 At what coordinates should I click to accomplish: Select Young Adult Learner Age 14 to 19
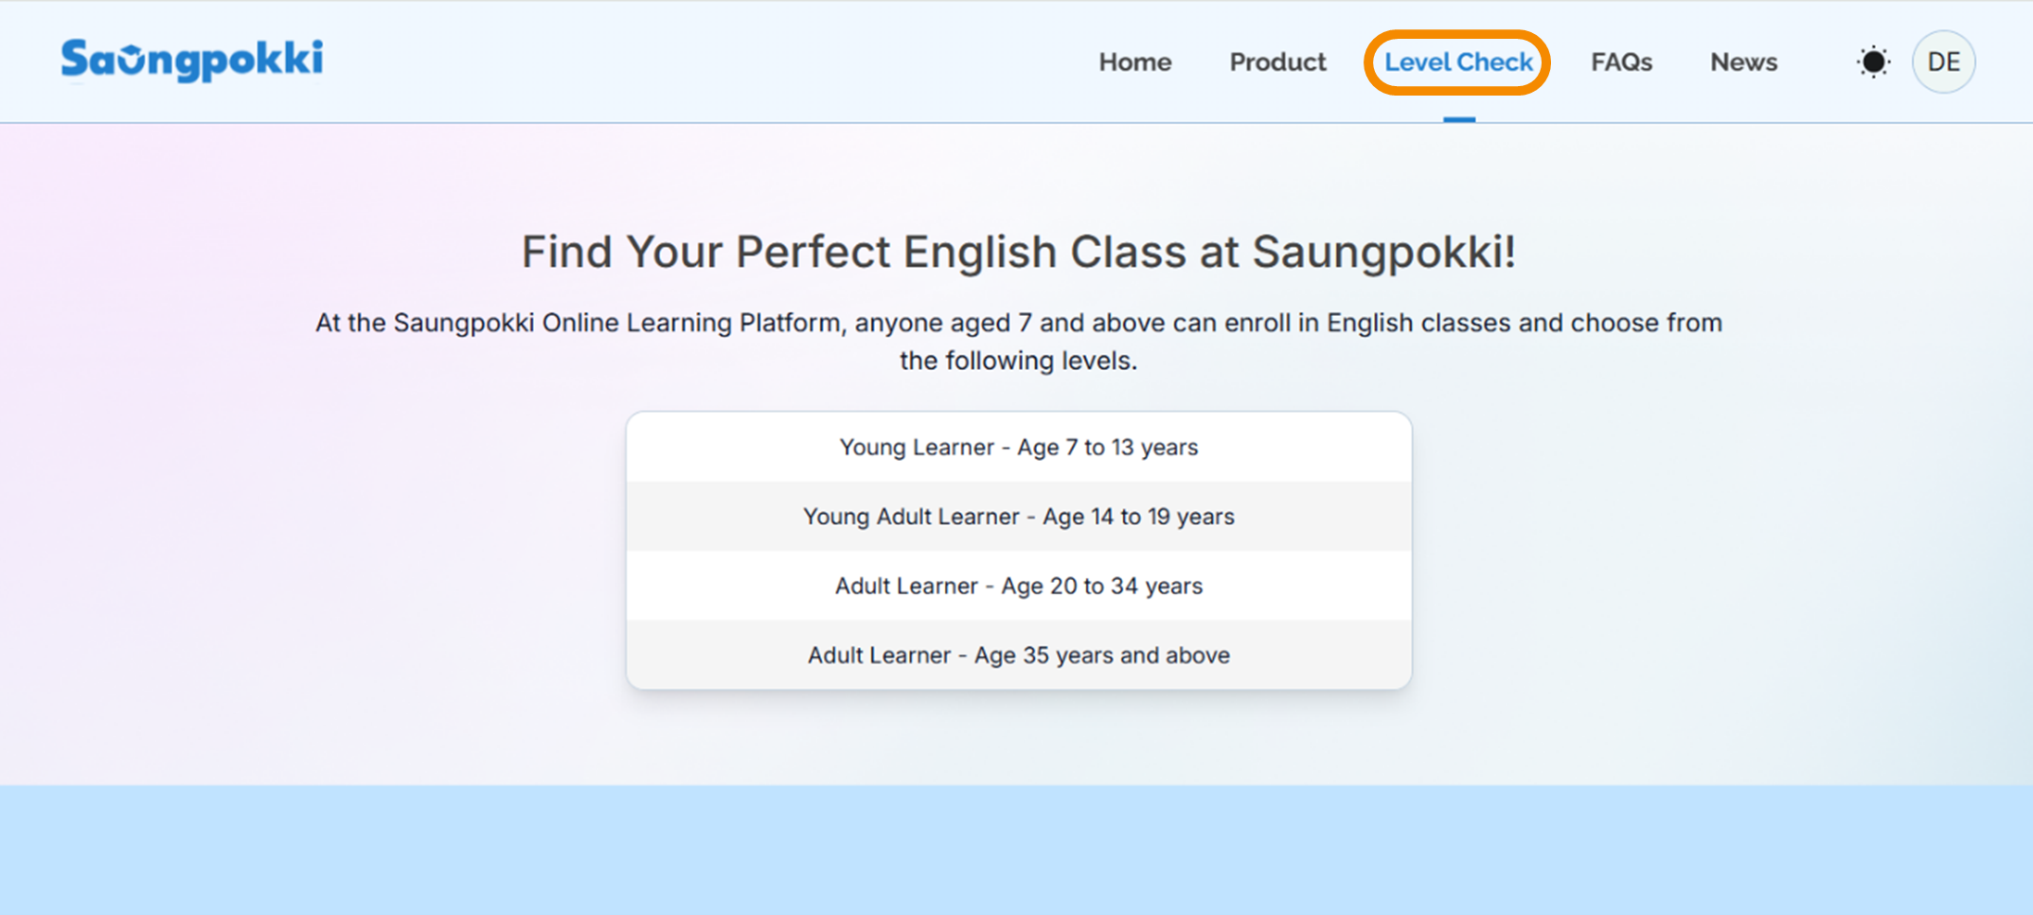coord(1019,517)
